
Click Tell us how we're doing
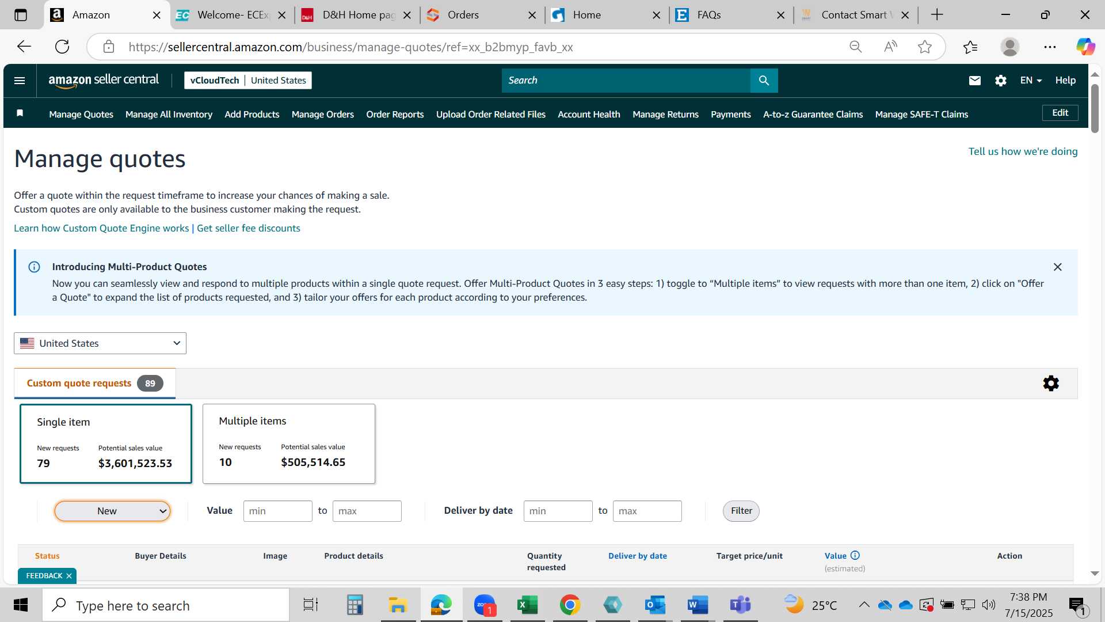tap(1023, 151)
